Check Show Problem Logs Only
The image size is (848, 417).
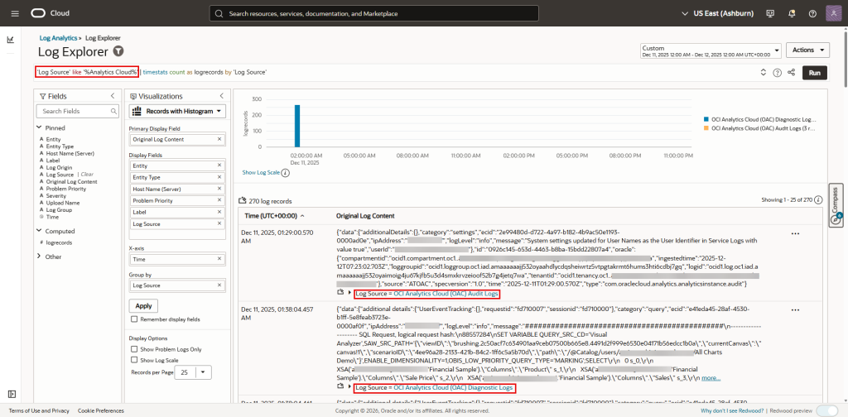pos(135,350)
